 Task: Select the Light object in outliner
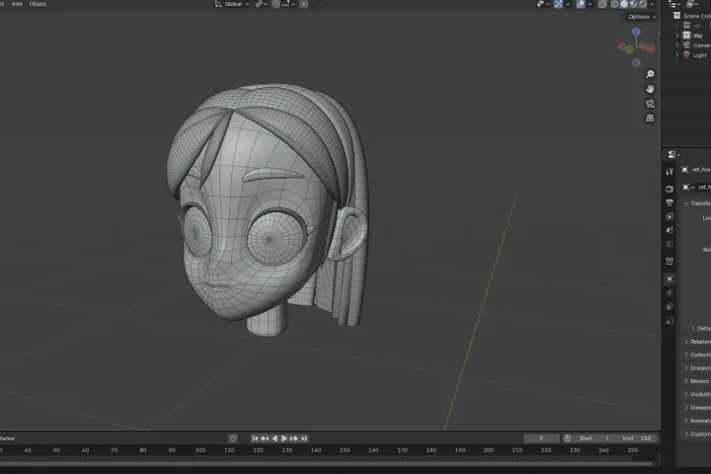coord(699,55)
